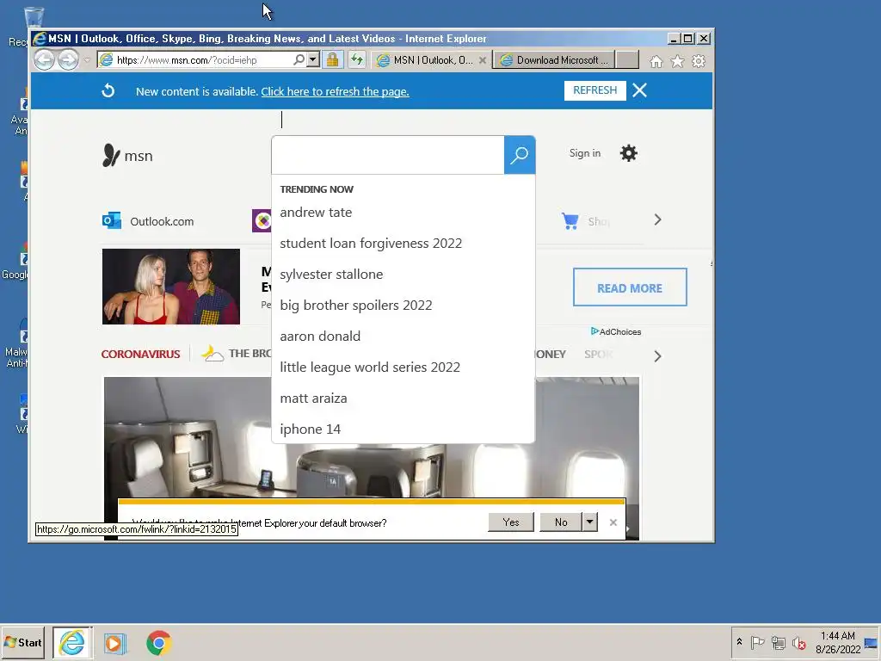Viewport: 881px width, 661px height.
Task: Click the Outlook.com link text
Action: [x=162, y=221]
